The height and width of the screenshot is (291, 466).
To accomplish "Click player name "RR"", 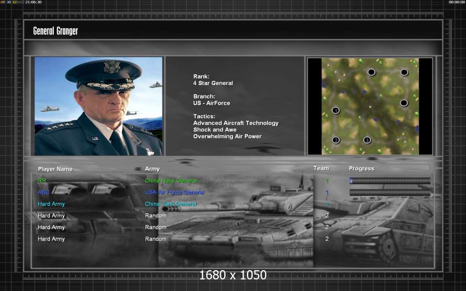I will pyautogui.click(x=42, y=180).
